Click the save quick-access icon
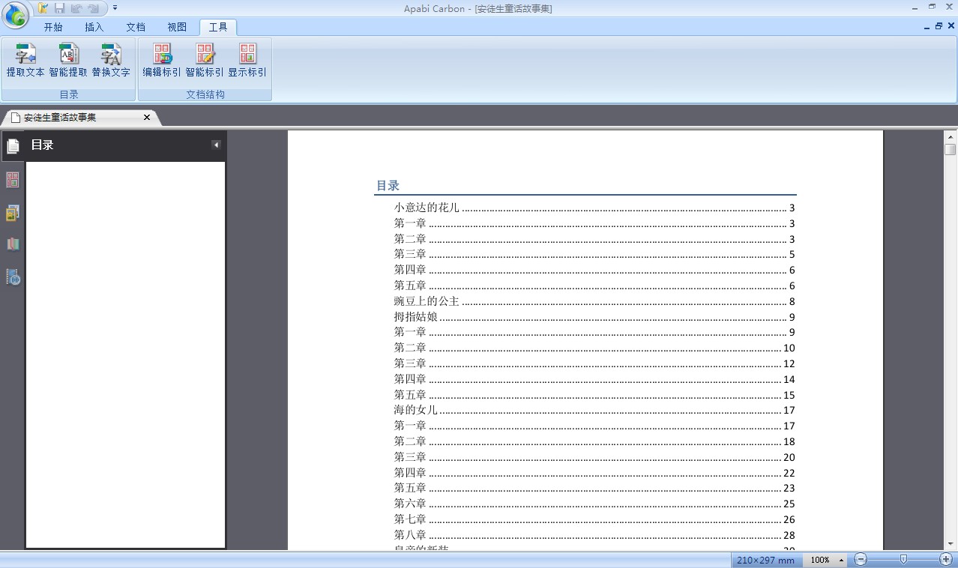The width and height of the screenshot is (958, 568). point(60,8)
